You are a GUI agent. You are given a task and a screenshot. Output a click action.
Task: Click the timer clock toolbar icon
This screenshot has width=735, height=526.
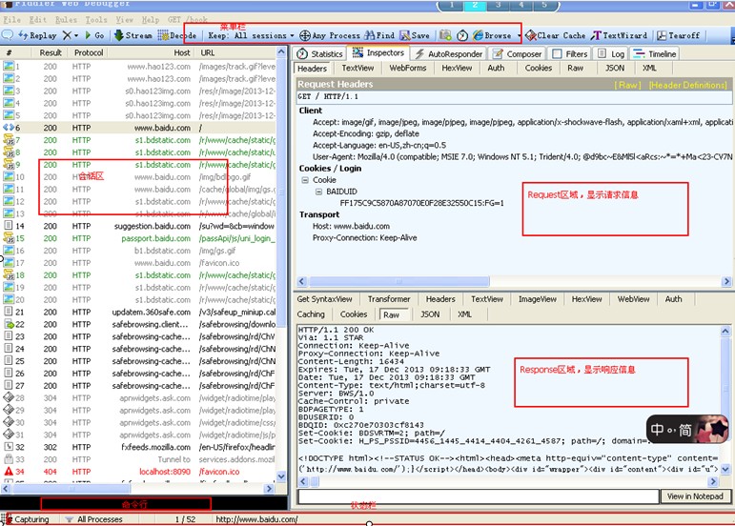pos(462,35)
